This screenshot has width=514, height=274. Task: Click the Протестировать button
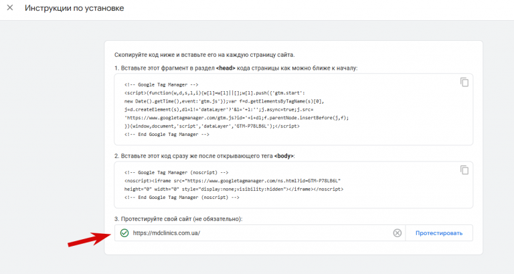[439, 233]
